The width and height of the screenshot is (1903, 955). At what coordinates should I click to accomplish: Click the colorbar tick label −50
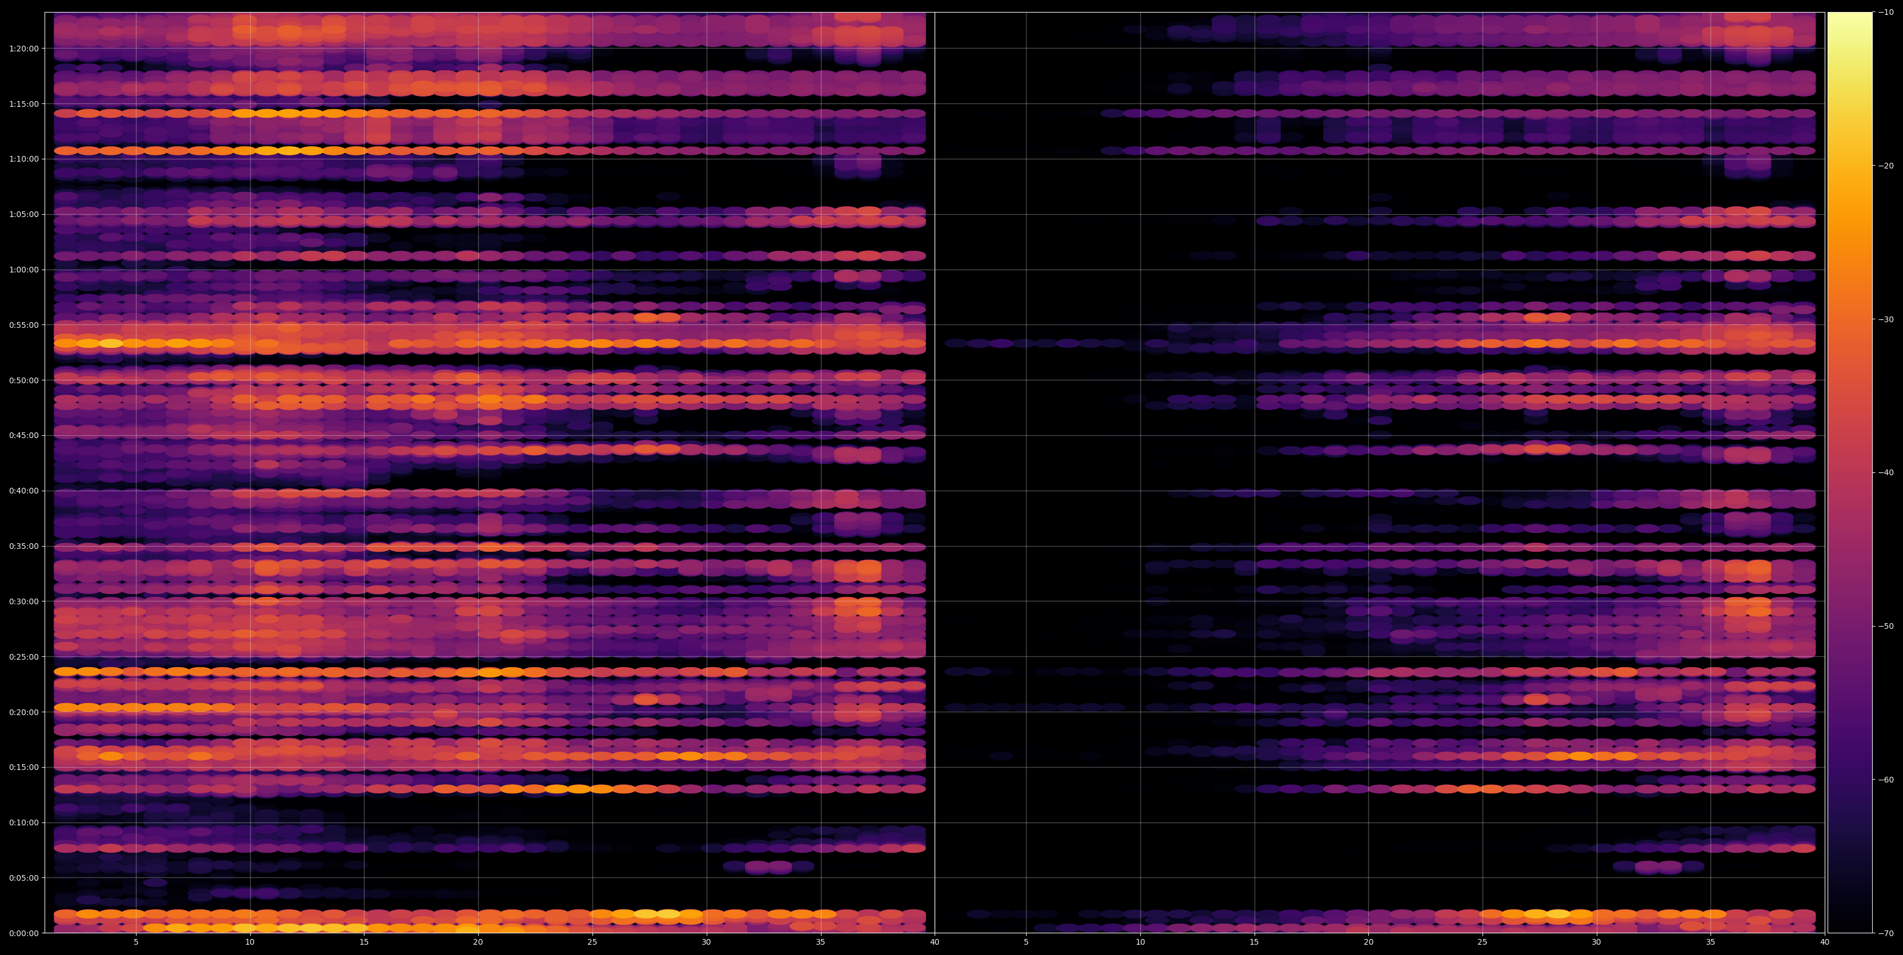click(1886, 627)
